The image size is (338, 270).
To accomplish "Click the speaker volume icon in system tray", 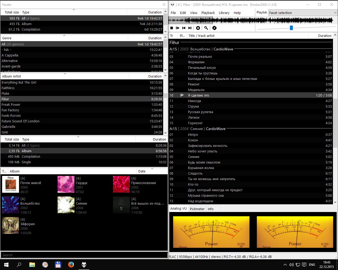I will (x=291, y=264).
